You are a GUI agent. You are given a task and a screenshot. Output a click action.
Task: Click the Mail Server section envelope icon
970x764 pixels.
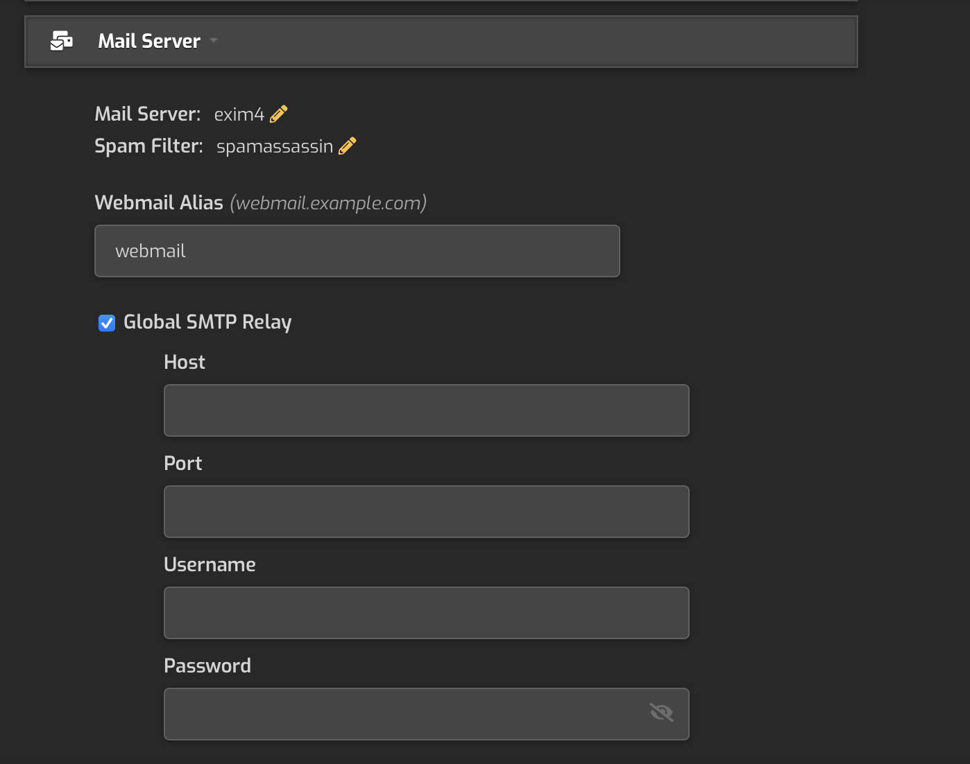(62, 42)
